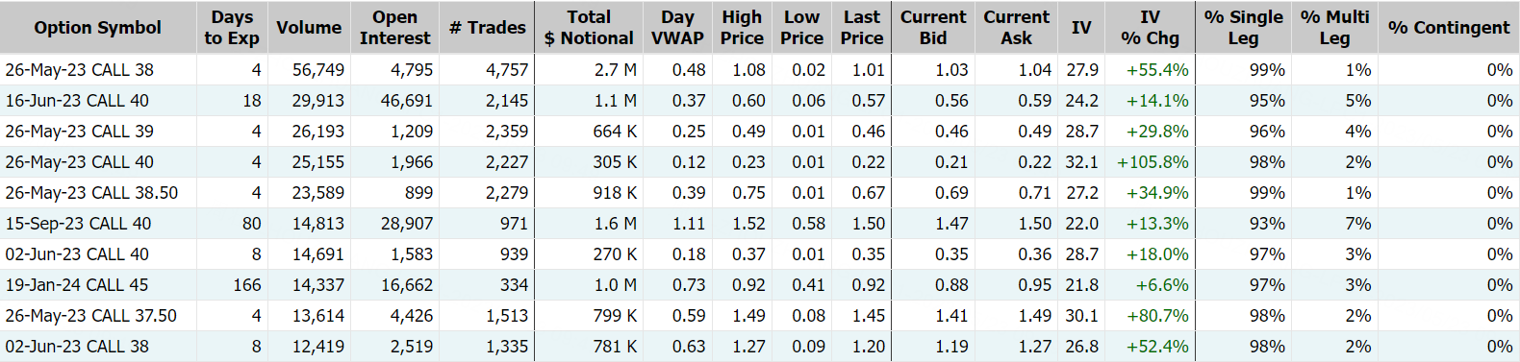
Task: Click the Current Ask column header
Action: click(x=1016, y=28)
